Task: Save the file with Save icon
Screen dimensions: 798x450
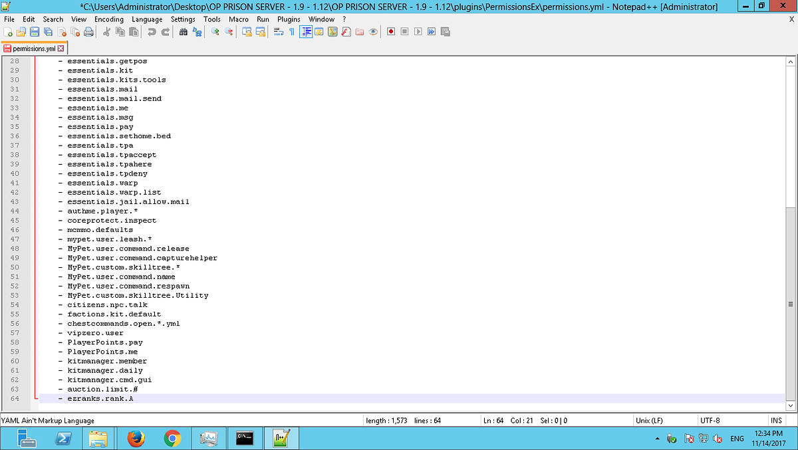Action: coord(35,31)
